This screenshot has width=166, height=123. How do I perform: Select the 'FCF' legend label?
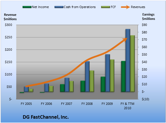[113, 7]
